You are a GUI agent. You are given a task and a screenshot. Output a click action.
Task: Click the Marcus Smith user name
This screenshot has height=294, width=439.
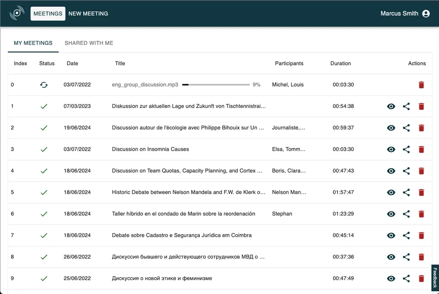(399, 13)
